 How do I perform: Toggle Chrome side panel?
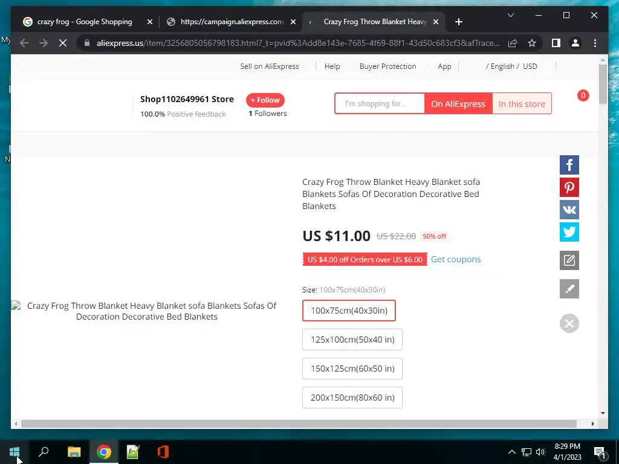[x=556, y=43]
